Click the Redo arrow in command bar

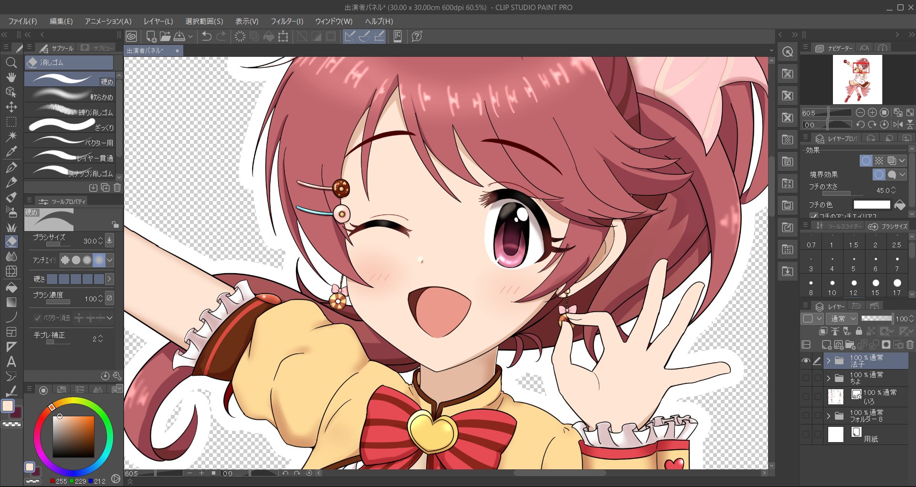(x=221, y=36)
